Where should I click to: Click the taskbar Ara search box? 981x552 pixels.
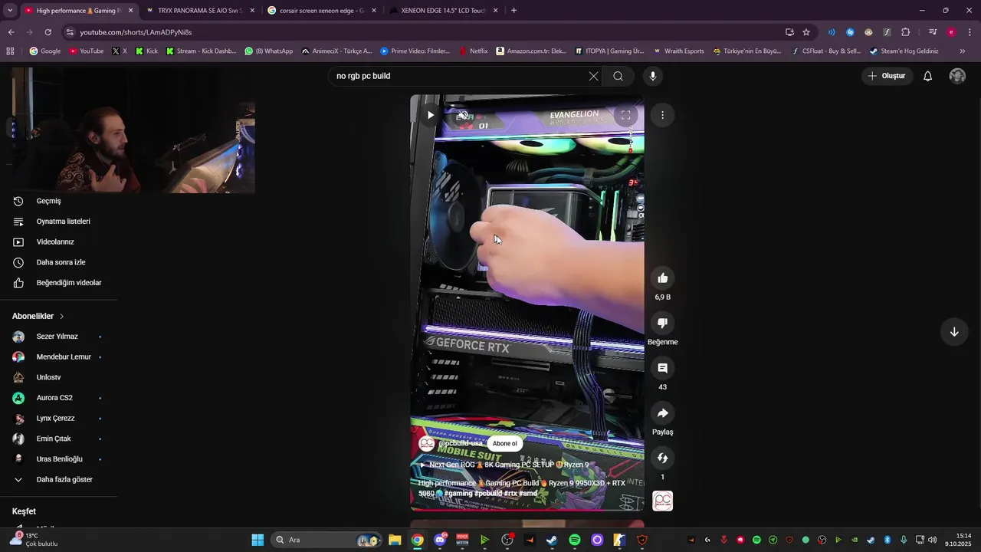coord(326,540)
